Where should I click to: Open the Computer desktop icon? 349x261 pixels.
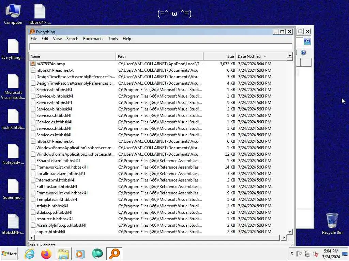pyautogui.click(x=13, y=14)
